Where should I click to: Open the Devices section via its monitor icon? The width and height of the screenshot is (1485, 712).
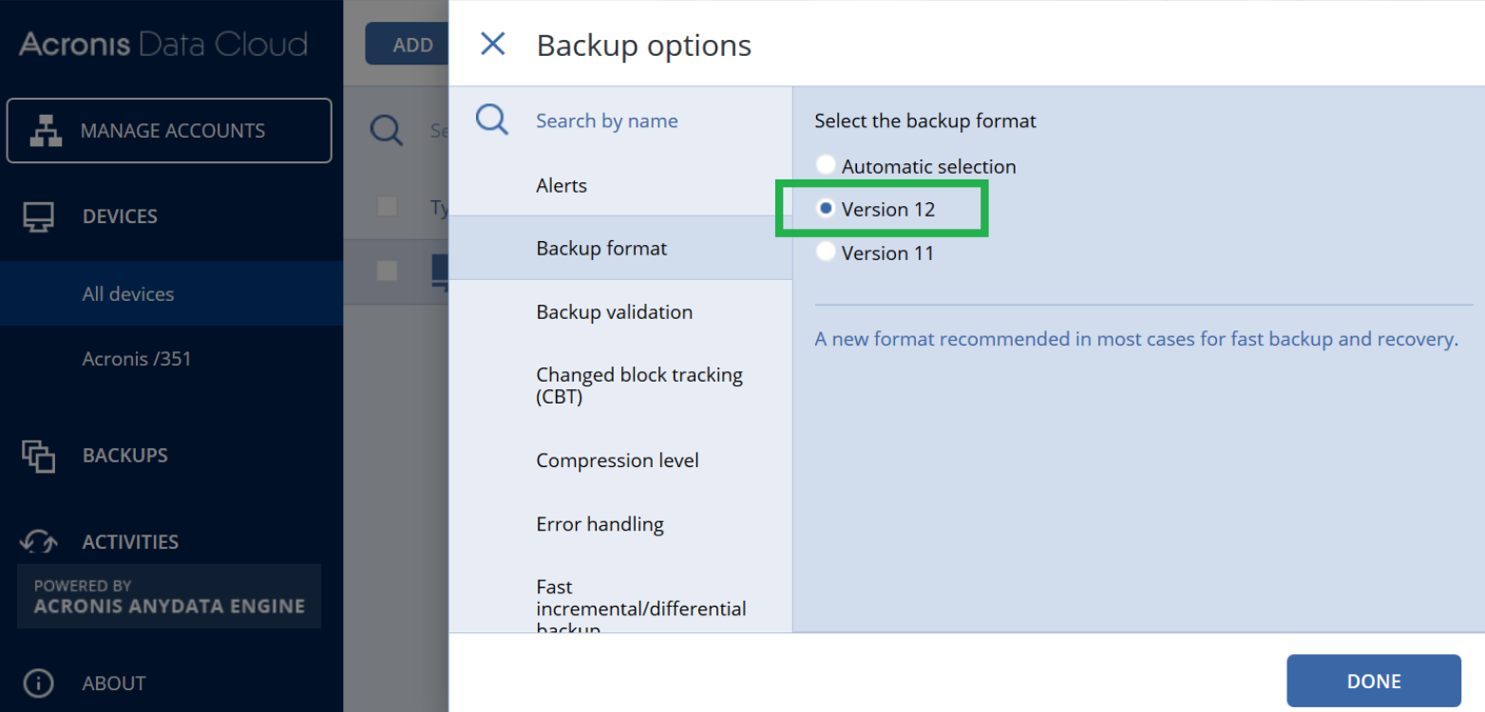pyautogui.click(x=39, y=216)
